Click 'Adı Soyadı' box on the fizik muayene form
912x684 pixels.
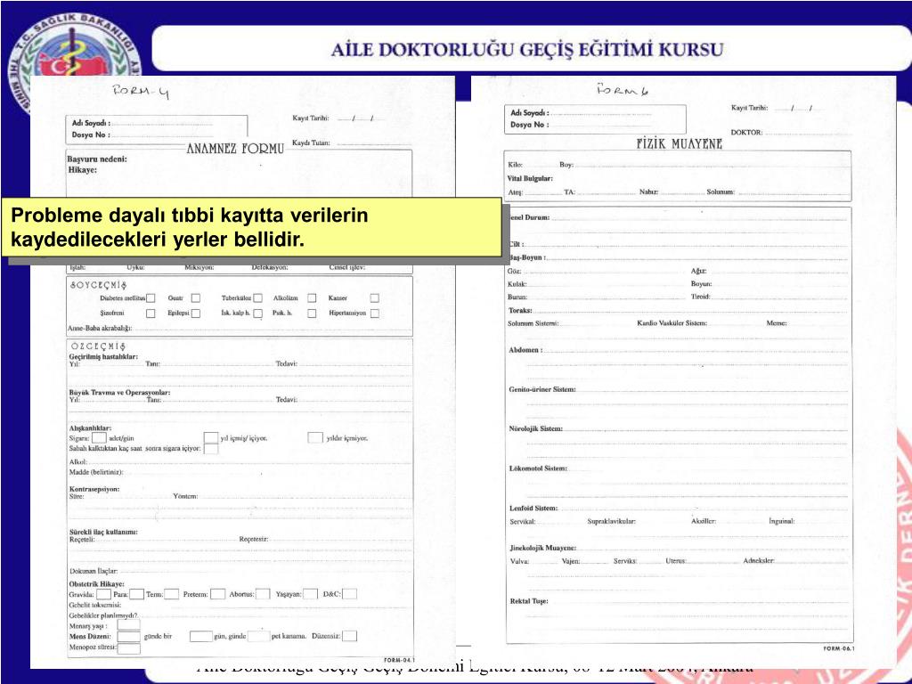pyautogui.click(x=596, y=118)
